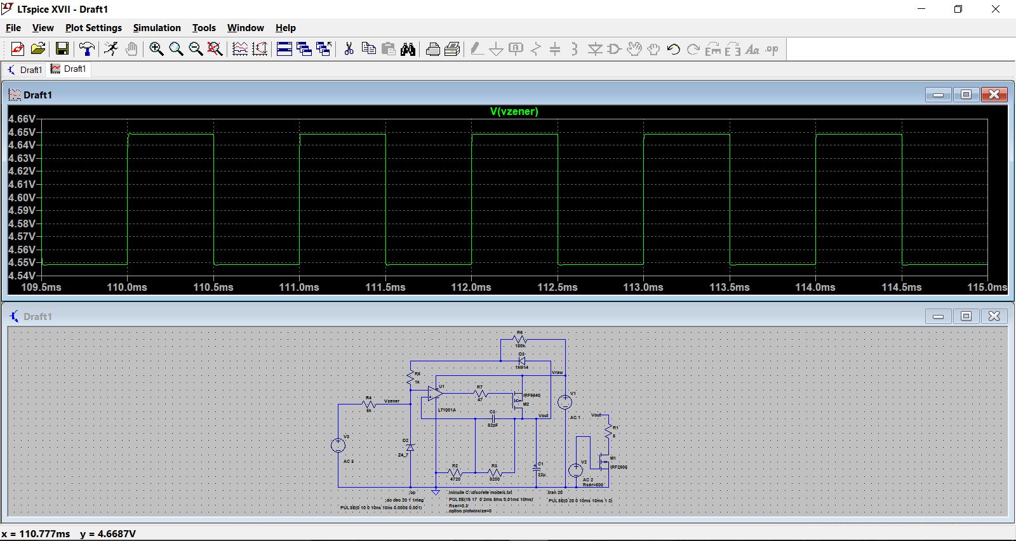The image size is (1016, 541).
Task: Maximize the Draft1 schematic window
Action: 966,316
